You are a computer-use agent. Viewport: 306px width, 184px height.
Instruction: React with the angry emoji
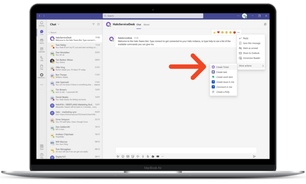(x=234, y=32)
